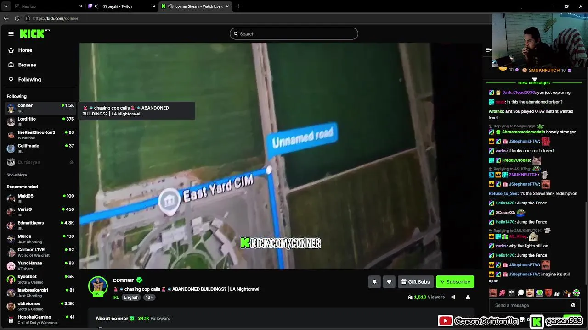Image resolution: width=588 pixels, height=330 pixels.
Task: Jump to New messages in chat
Action: click(x=534, y=83)
